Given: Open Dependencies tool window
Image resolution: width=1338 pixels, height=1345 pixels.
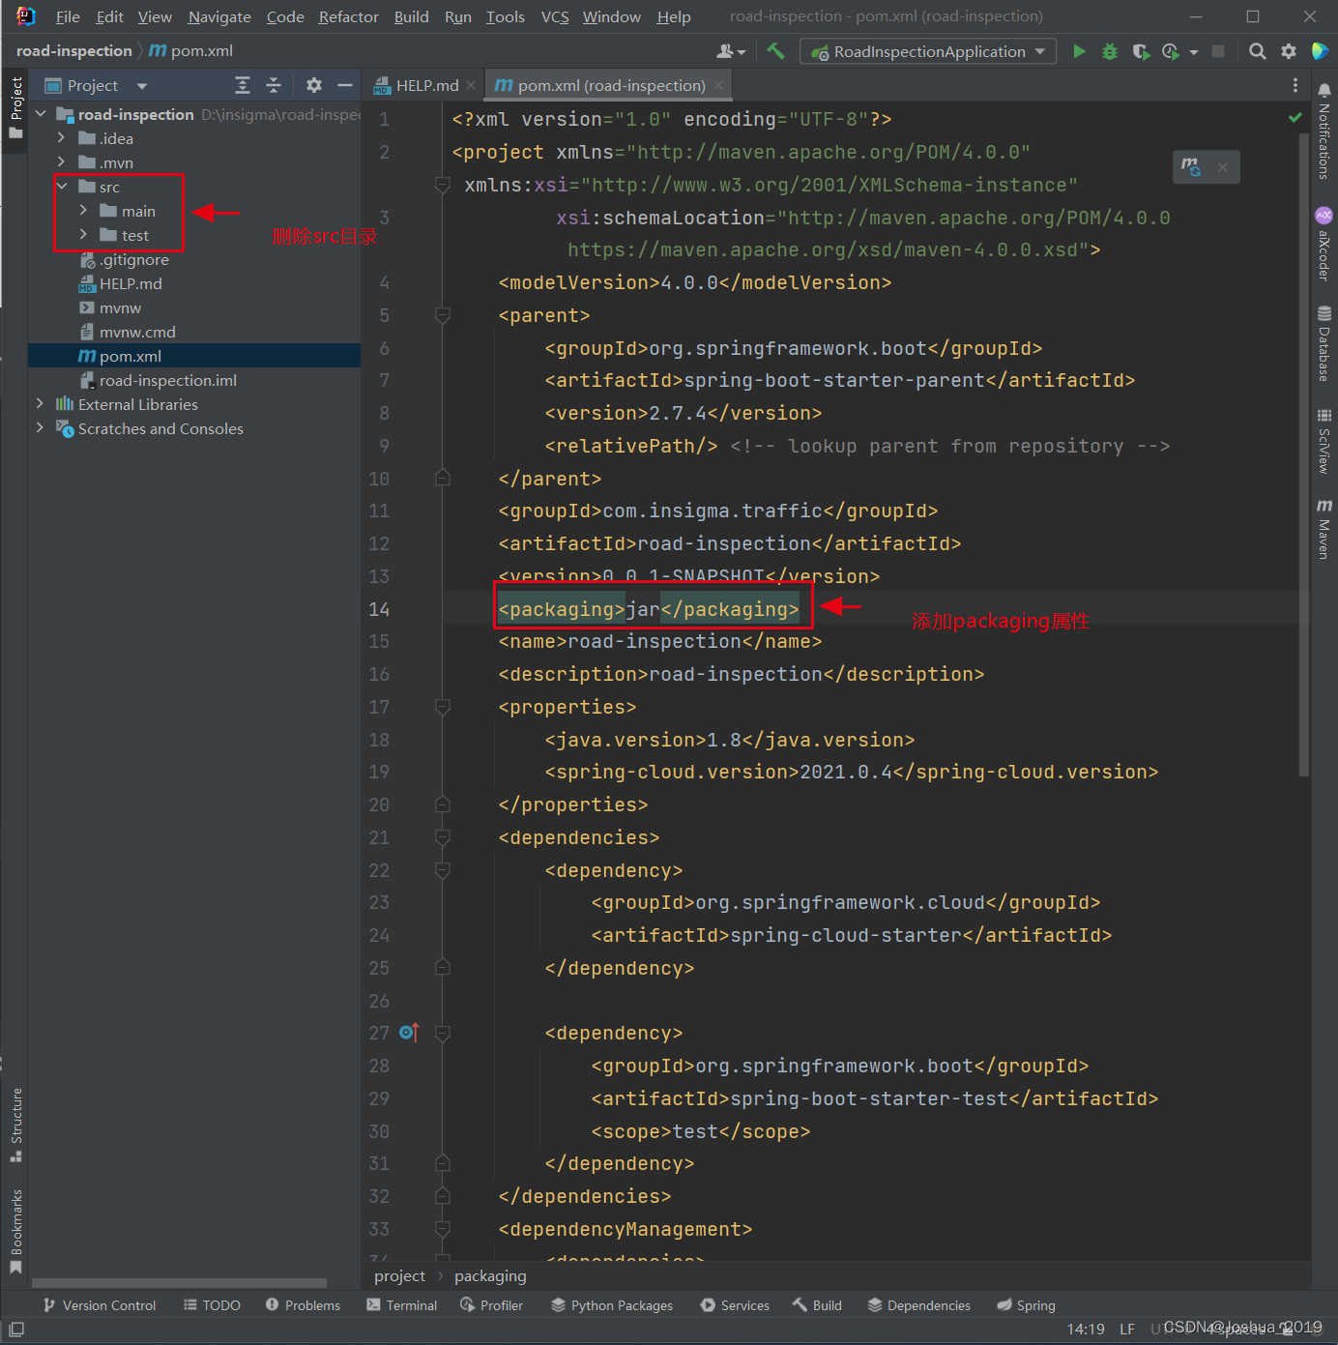Looking at the screenshot, I should pyautogui.click(x=919, y=1305).
